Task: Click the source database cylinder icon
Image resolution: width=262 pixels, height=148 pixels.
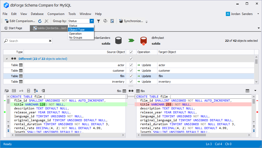Action: click(118, 40)
